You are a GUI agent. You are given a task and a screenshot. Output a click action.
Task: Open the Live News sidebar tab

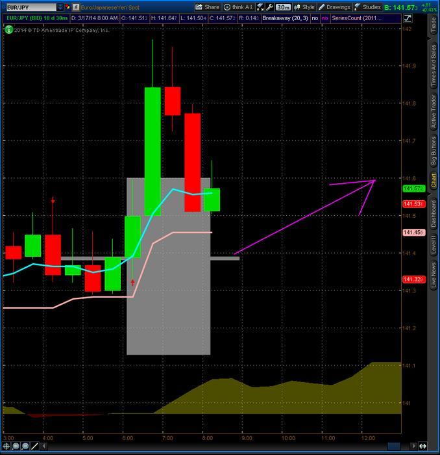click(434, 275)
